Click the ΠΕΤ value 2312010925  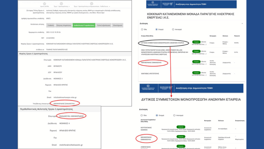click(50, 38)
